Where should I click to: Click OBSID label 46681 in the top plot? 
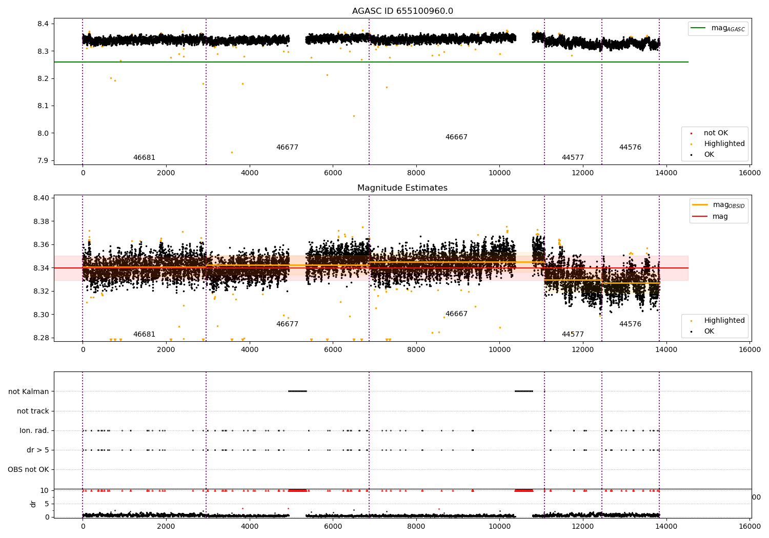[144, 158]
